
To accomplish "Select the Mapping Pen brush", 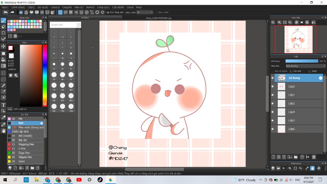I will pyautogui.click(x=26, y=144).
